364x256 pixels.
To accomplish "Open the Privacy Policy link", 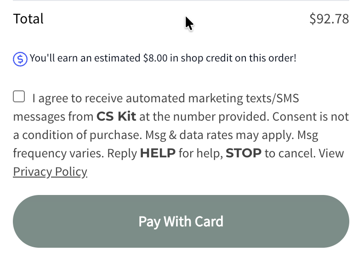I will click(x=50, y=172).
